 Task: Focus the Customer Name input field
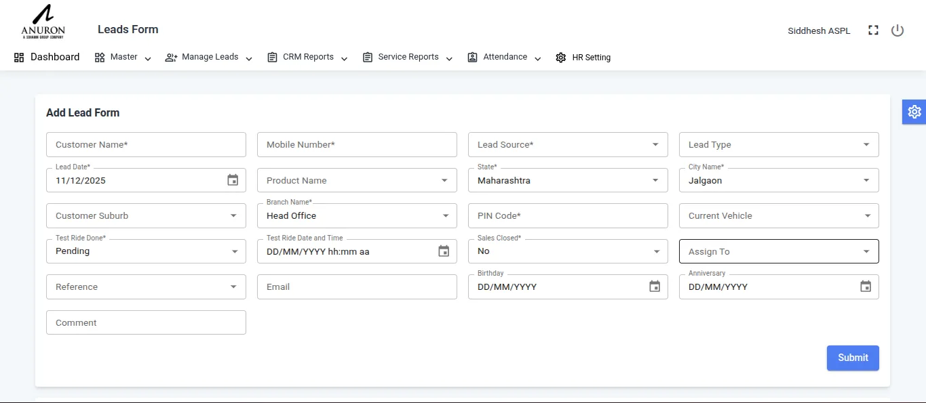point(146,144)
